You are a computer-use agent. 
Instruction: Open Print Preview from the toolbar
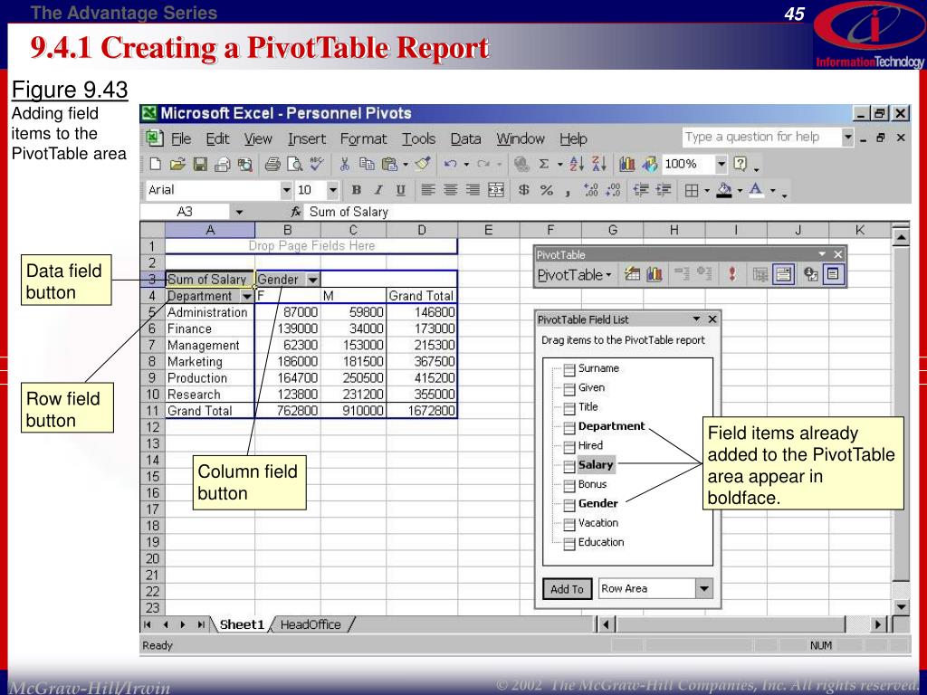pyautogui.click(x=294, y=164)
